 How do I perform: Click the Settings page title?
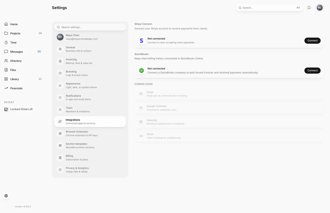click(59, 8)
